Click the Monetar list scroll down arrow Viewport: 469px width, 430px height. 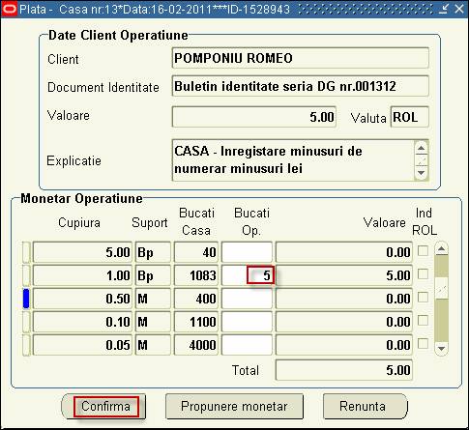(441, 349)
